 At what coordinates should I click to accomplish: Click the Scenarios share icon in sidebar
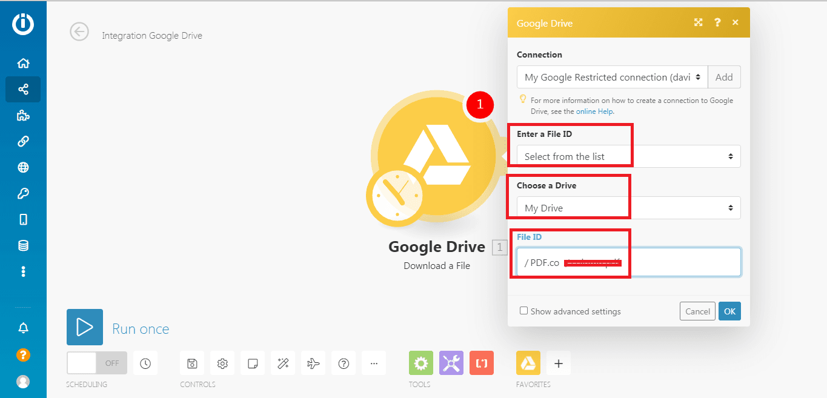[23, 90]
